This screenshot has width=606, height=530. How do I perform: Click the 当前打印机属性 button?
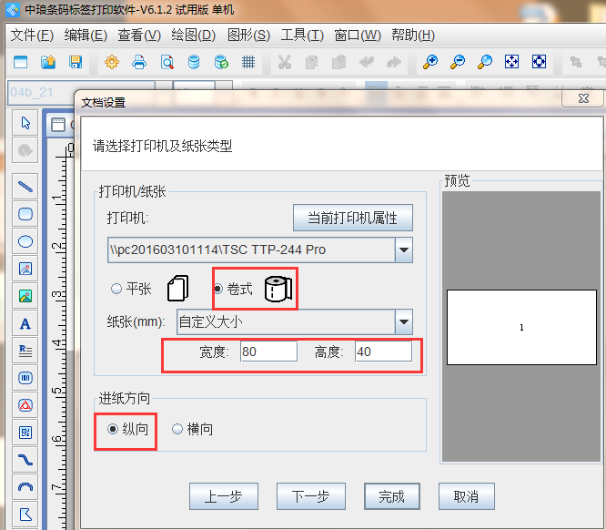[x=352, y=218]
